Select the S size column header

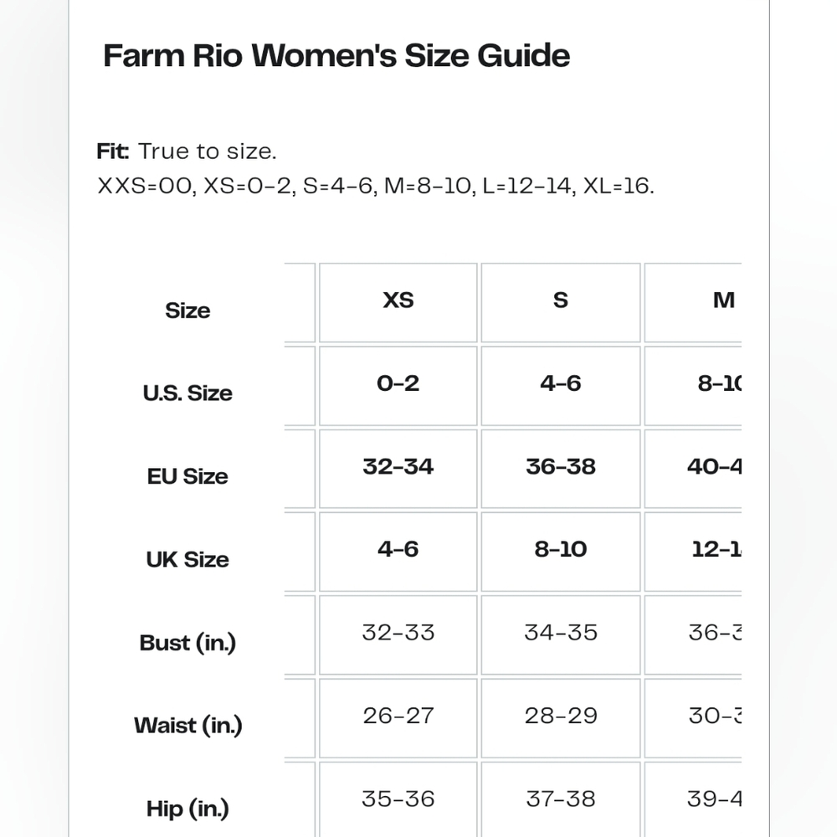tap(561, 302)
